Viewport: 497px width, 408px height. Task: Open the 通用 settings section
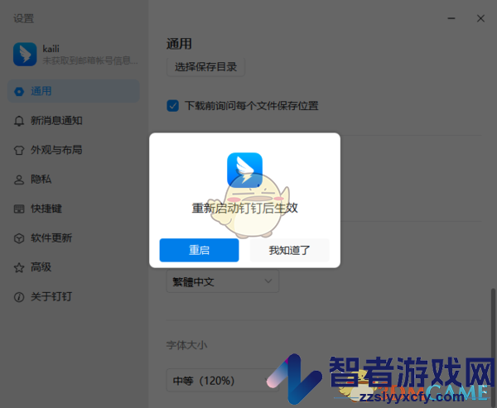click(74, 91)
